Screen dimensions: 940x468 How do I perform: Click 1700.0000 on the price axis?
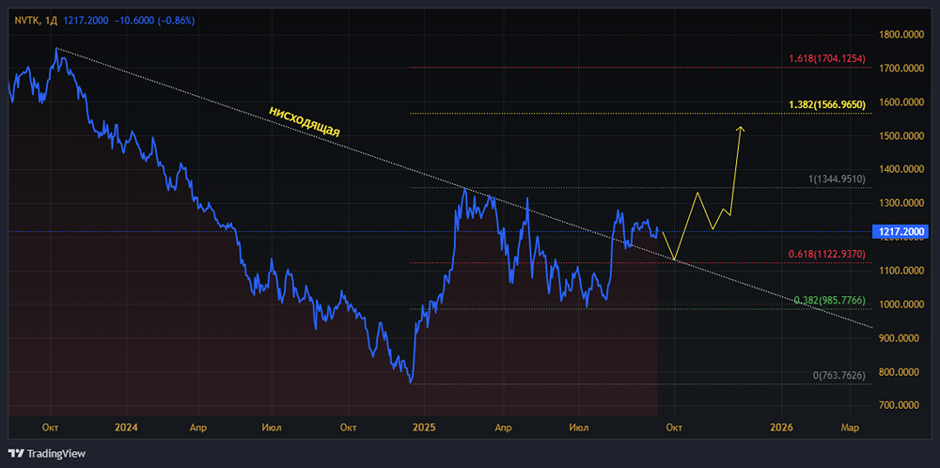(902, 69)
